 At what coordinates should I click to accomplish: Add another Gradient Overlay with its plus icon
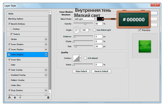click(46, 75)
